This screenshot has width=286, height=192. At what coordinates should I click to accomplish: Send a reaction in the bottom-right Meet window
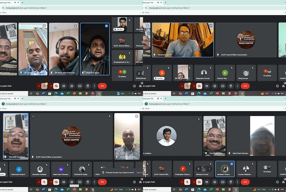coord(215,182)
